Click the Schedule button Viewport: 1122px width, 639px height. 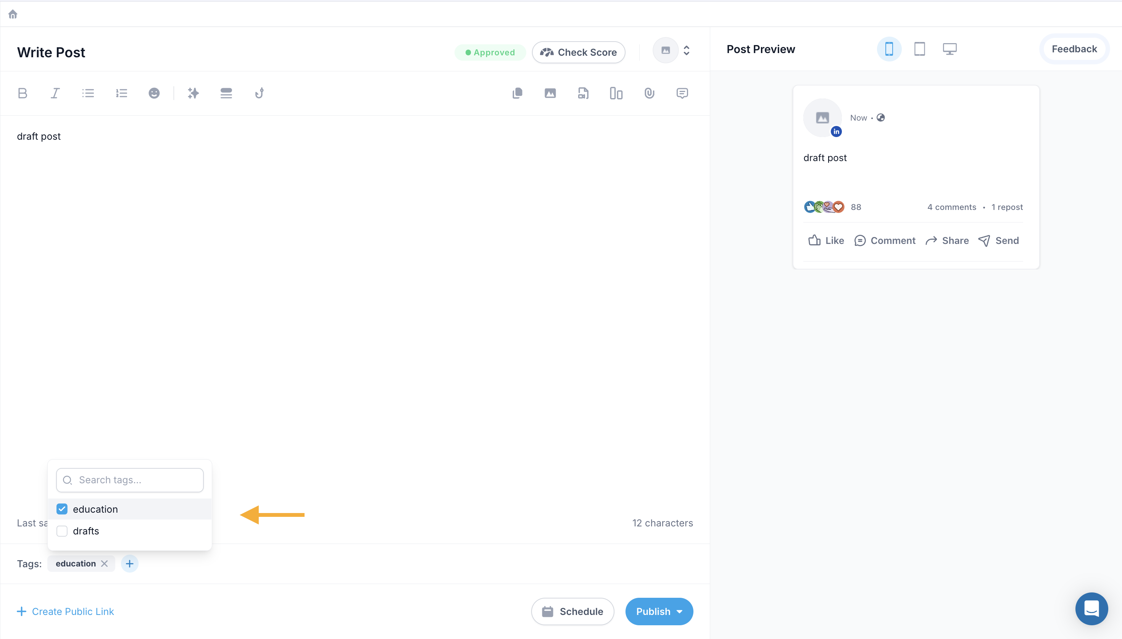(x=572, y=612)
